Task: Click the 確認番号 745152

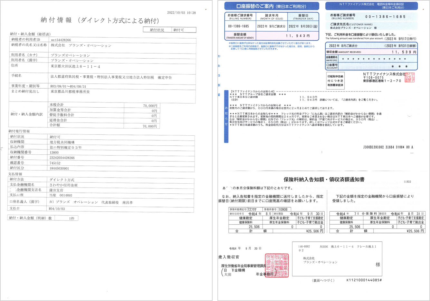Action: 55,163
